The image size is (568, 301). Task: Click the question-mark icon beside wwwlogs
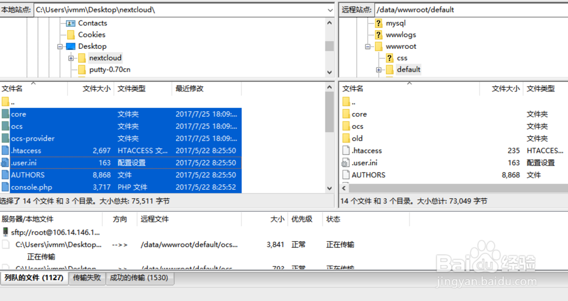378,35
